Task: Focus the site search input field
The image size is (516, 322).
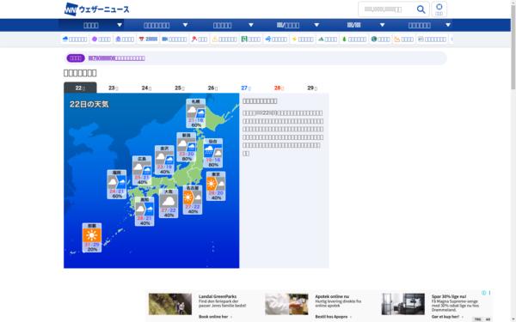Action: point(387,9)
